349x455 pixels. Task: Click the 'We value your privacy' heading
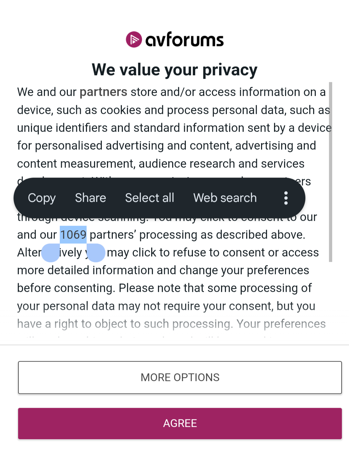click(x=174, y=70)
